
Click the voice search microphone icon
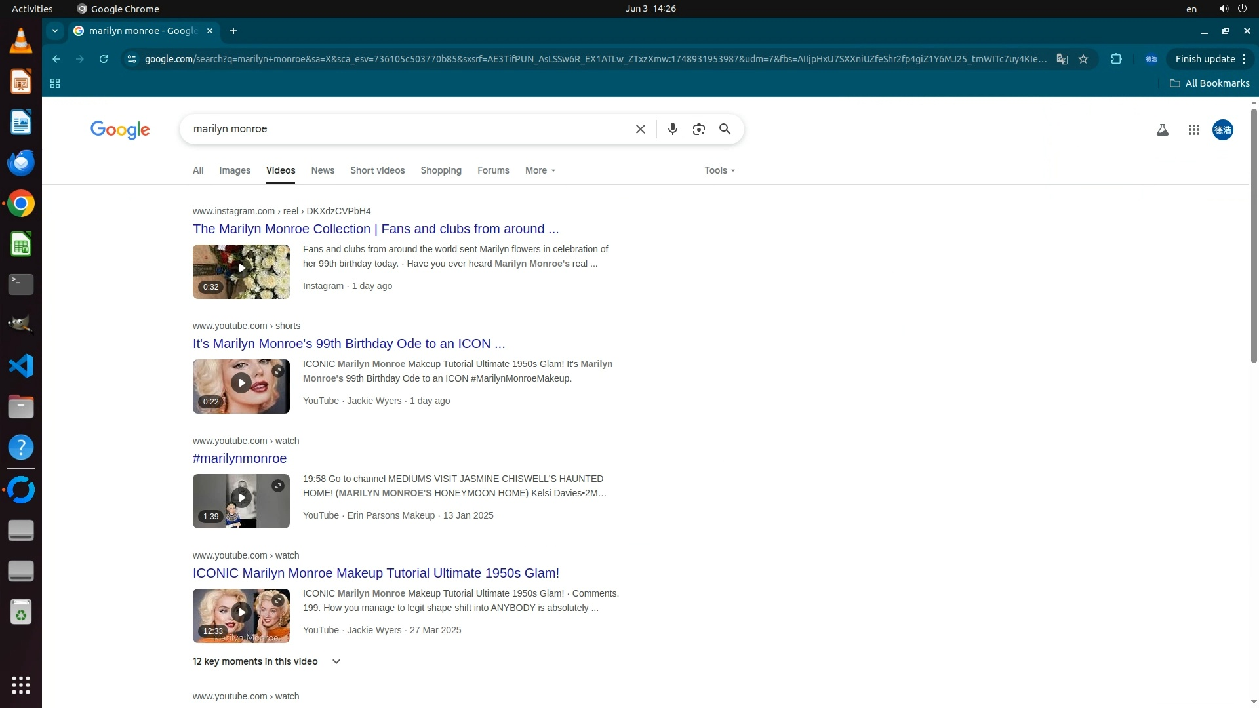pos(672,129)
